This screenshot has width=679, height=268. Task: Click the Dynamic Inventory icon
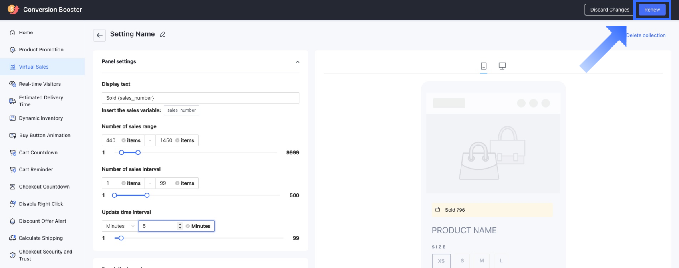pos(12,118)
